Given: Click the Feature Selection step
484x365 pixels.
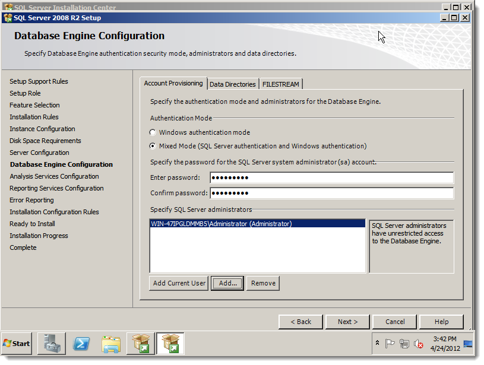Looking at the screenshot, I should pos(34,105).
